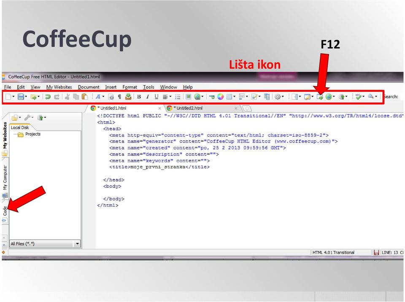The image size is (405, 302).
Task: Save the file using the floppy disk icon
Action: [21, 97]
